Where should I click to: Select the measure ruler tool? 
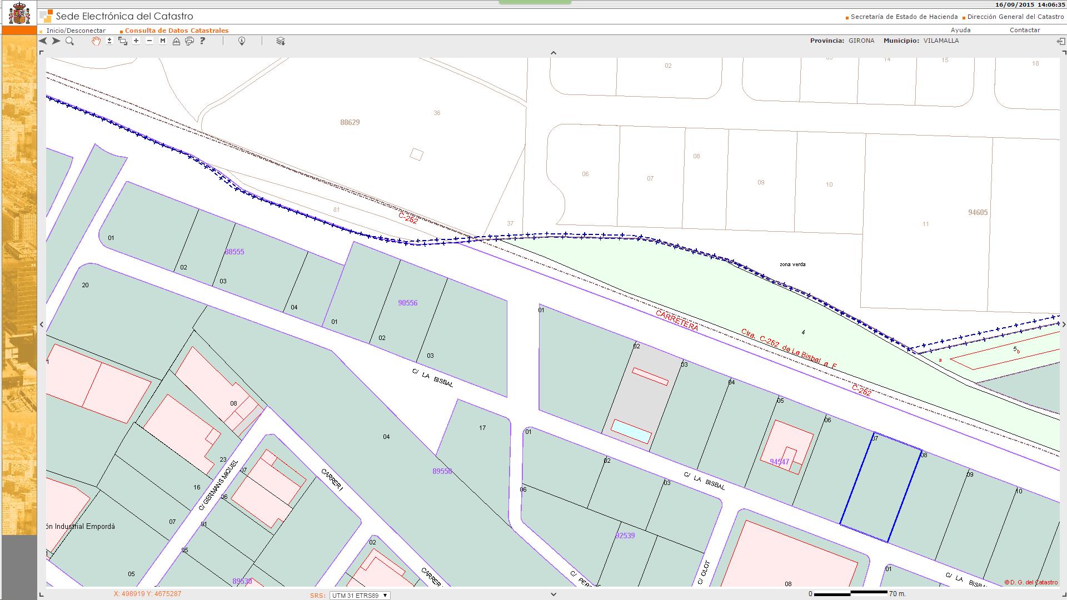coord(176,41)
